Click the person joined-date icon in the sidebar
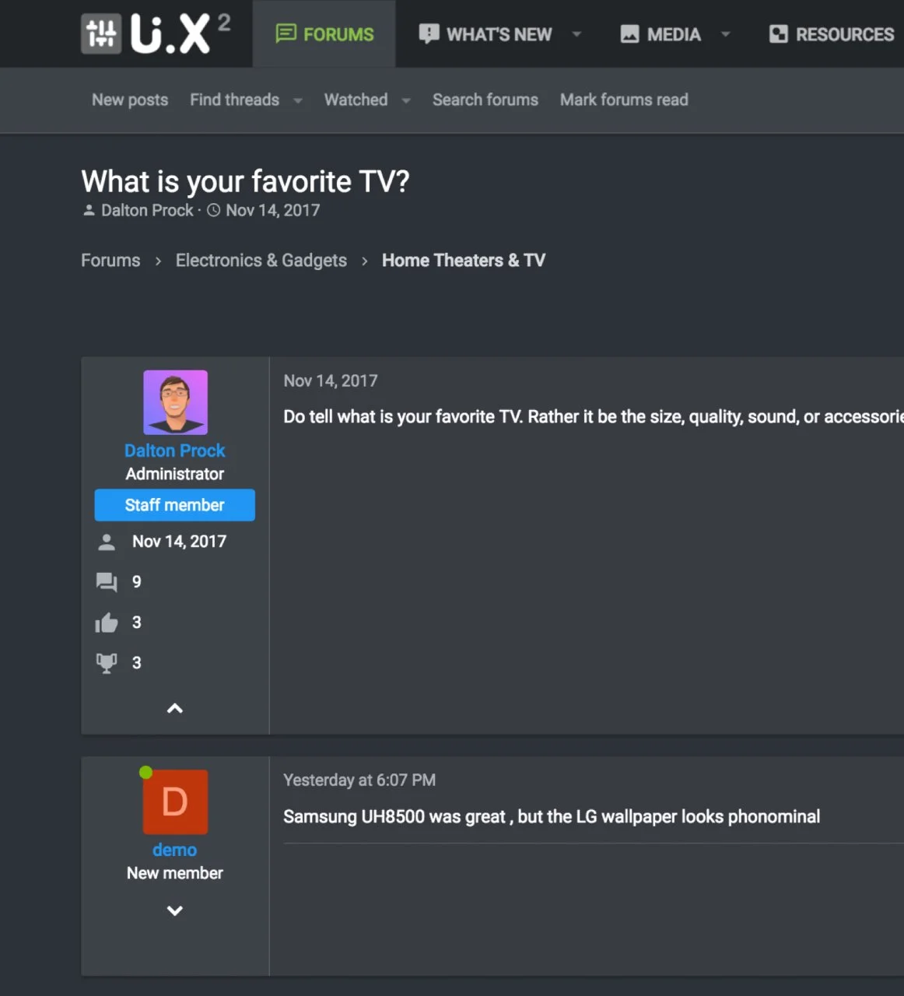The width and height of the screenshot is (904, 996). [x=107, y=542]
